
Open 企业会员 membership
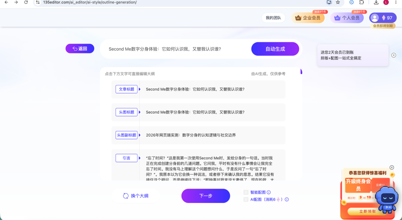click(308, 18)
